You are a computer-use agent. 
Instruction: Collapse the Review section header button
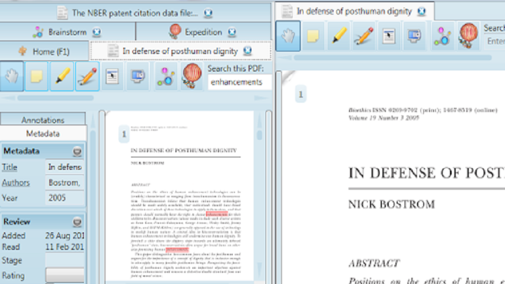point(77,222)
